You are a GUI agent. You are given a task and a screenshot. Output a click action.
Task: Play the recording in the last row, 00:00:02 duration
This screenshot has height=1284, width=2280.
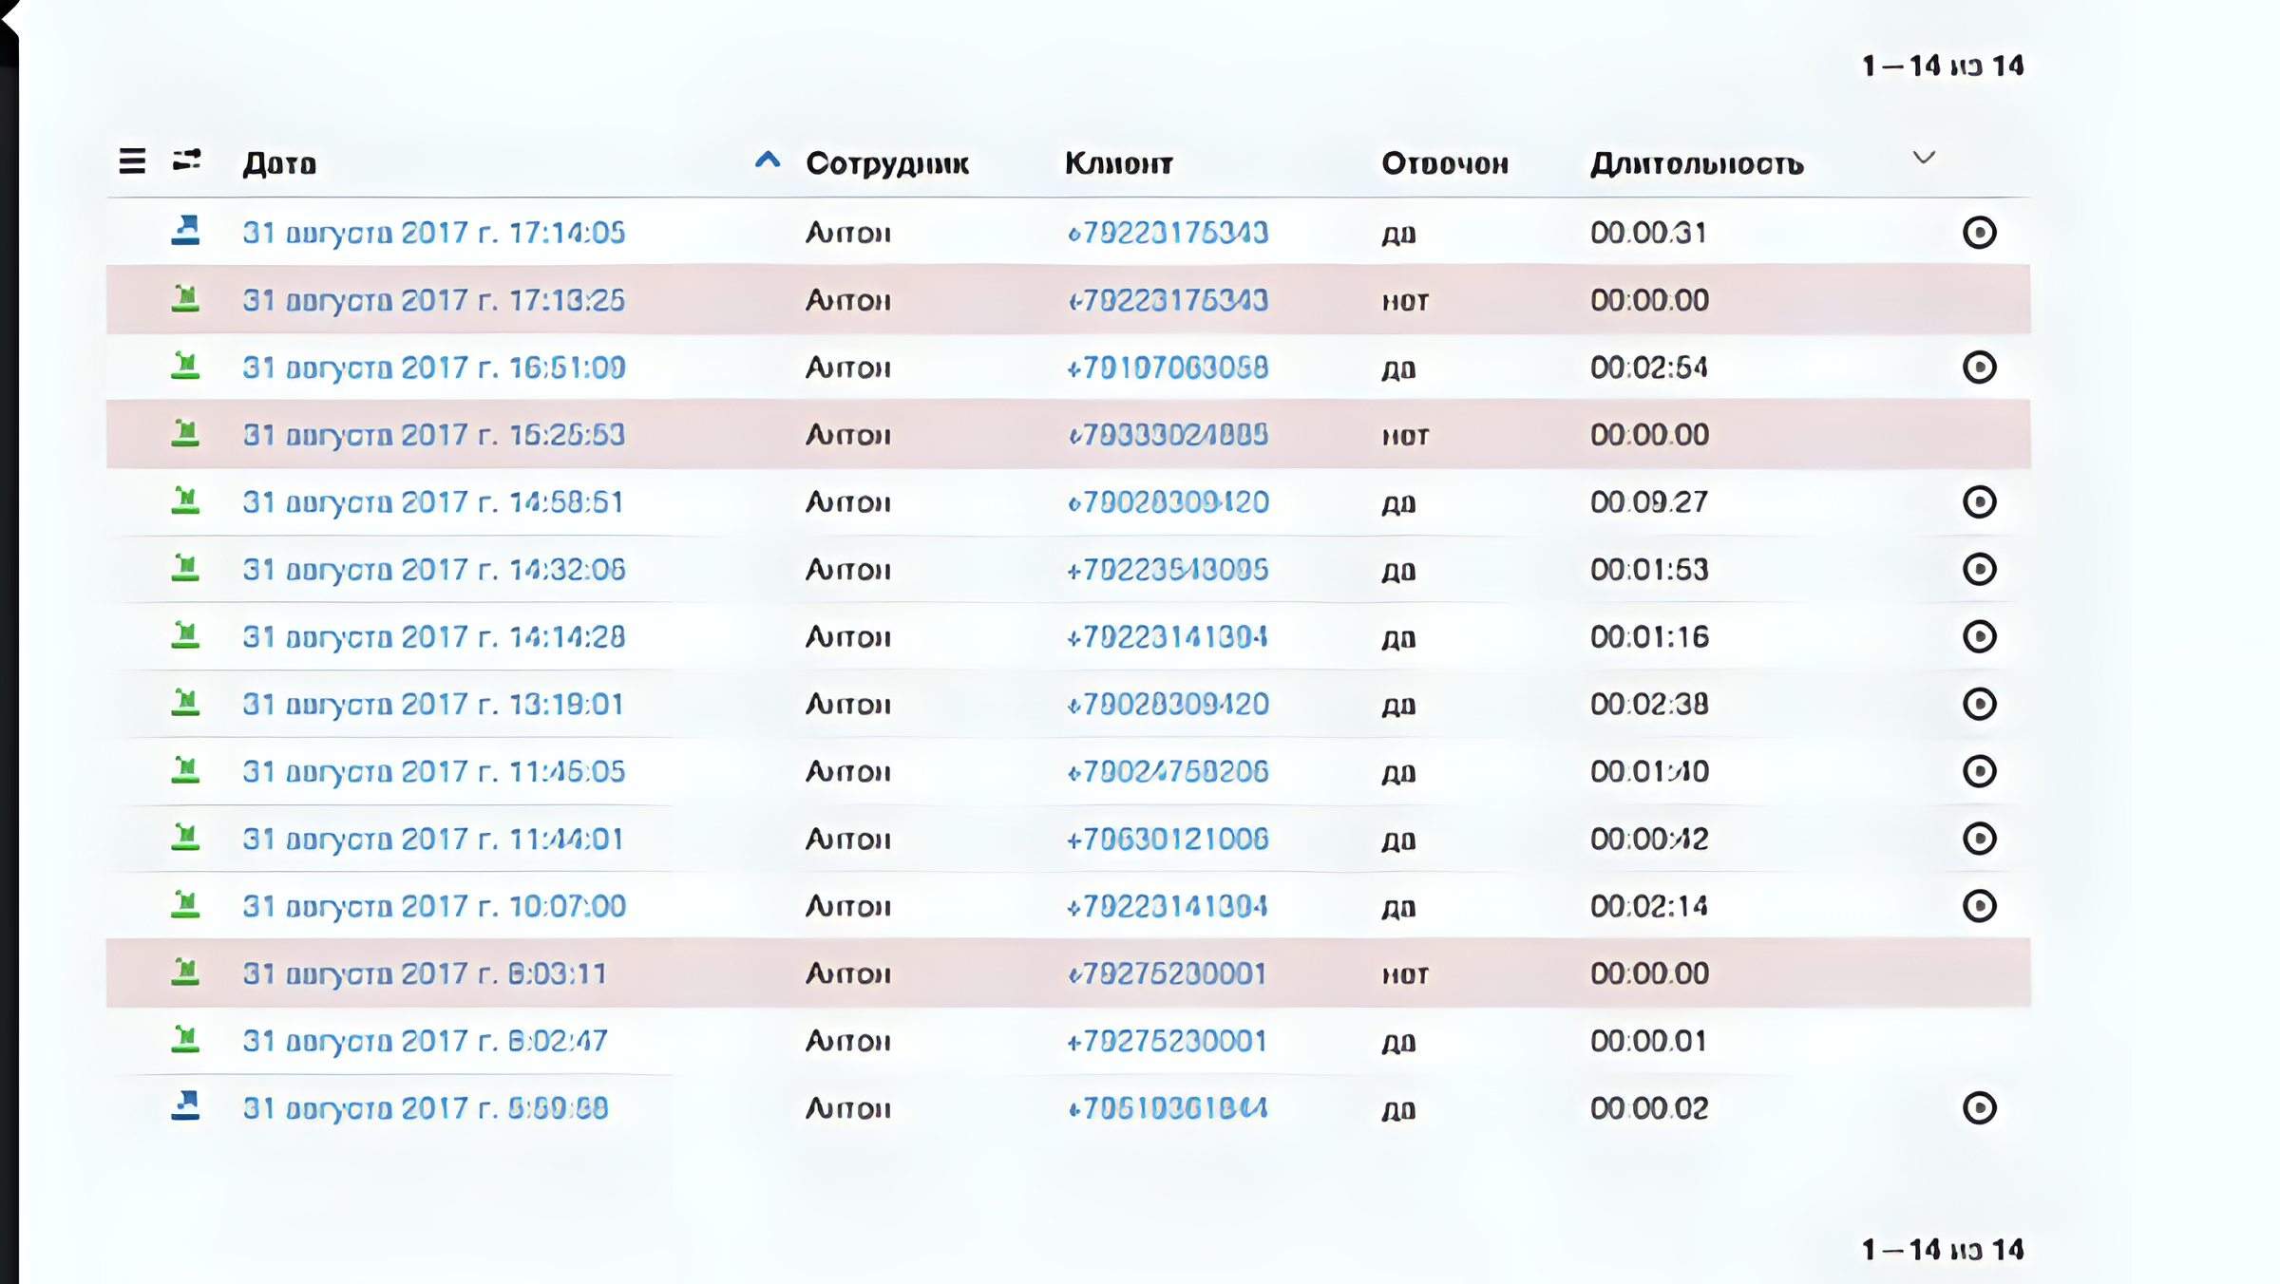[1980, 1108]
